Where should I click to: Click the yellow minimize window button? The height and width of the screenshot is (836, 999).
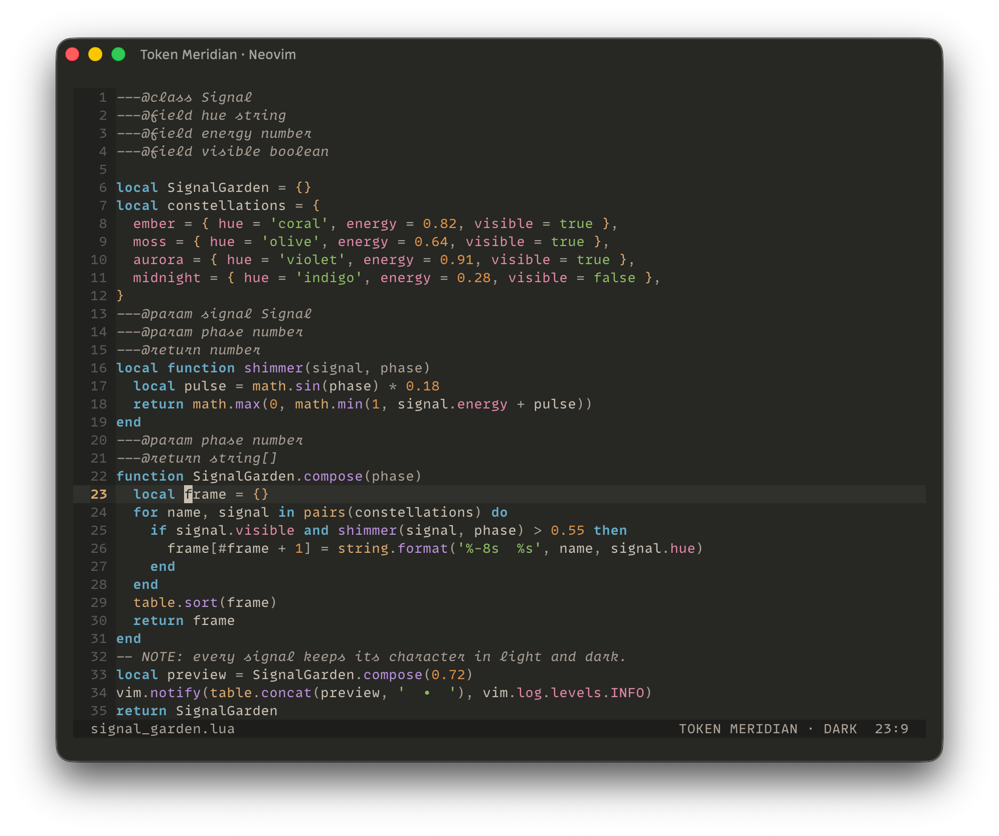[95, 54]
